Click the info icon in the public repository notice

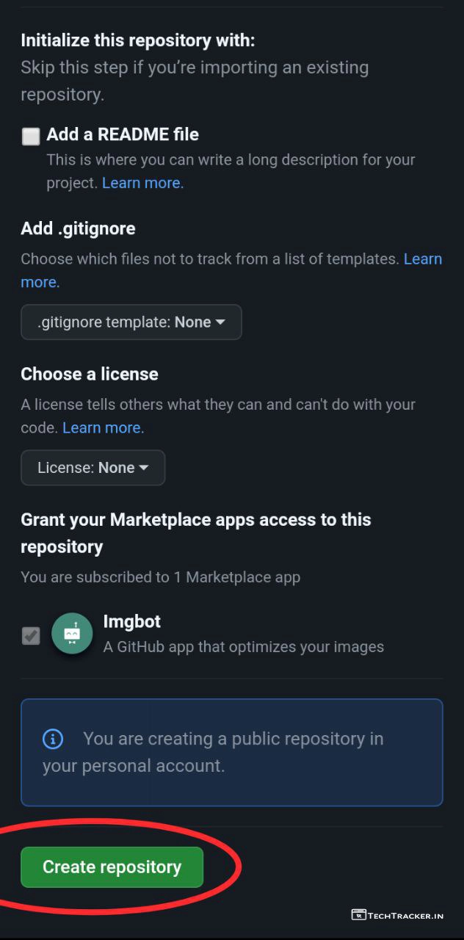53,739
